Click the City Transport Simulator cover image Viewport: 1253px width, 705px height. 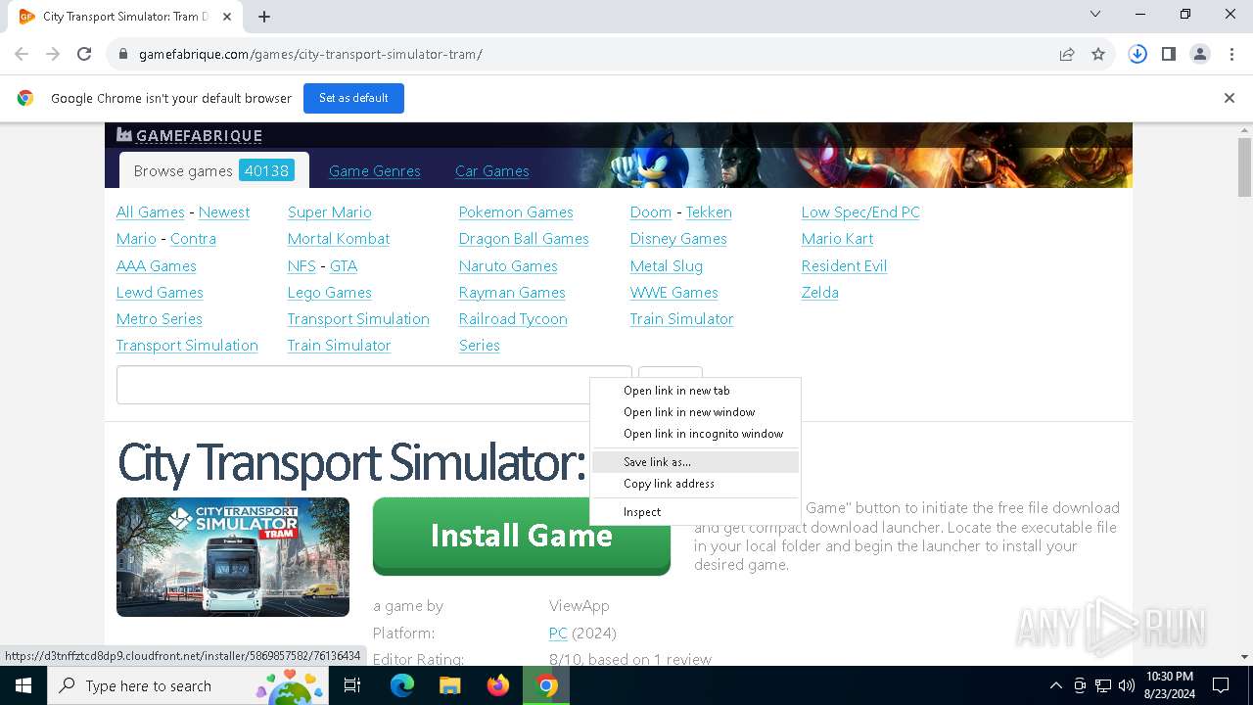coord(233,557)
